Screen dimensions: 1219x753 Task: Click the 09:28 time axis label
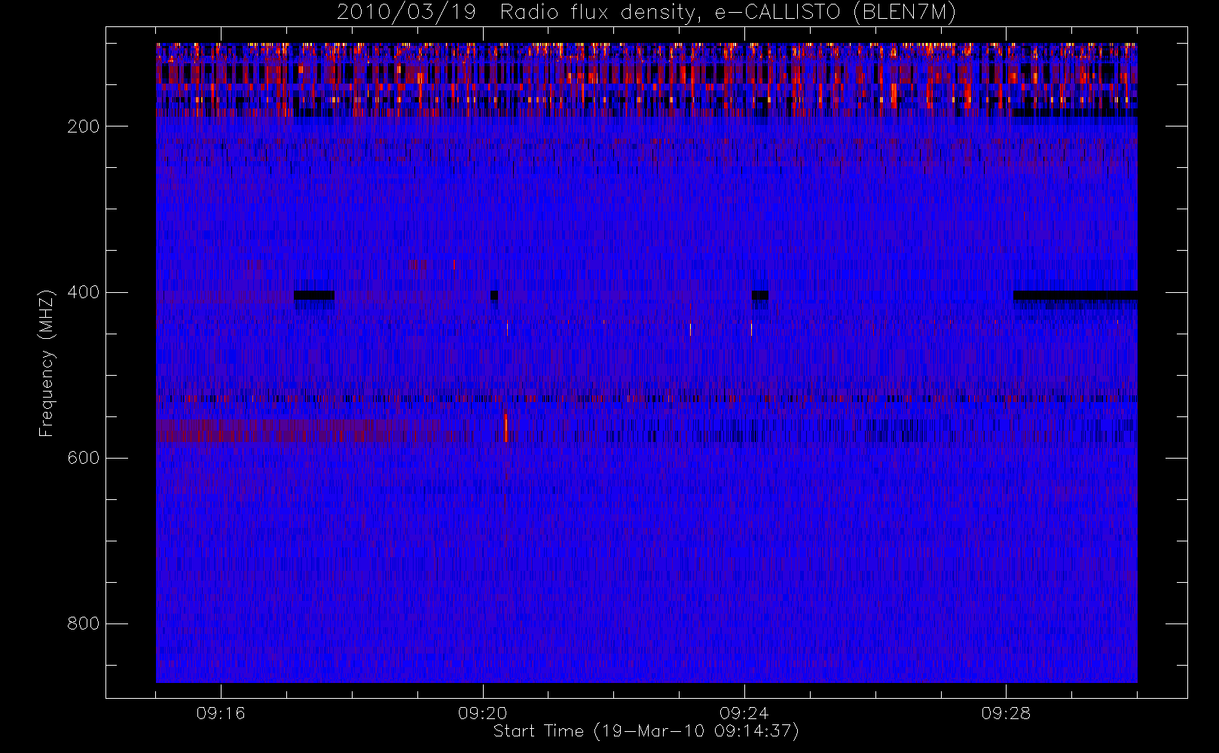coord(1006,713)
